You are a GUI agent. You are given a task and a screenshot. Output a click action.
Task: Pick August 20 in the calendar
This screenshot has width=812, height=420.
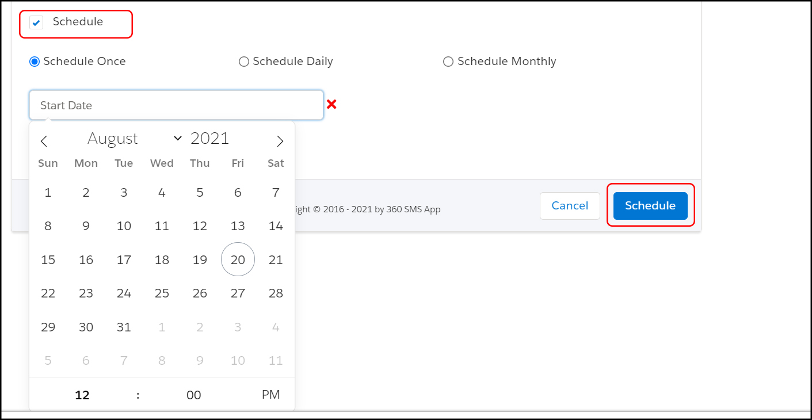click(238, 259)
